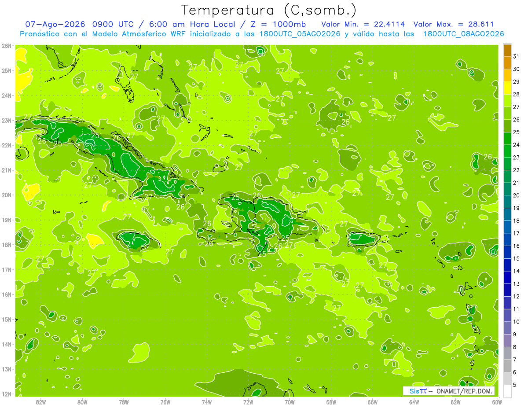This screenshot has width=528, height=408.
Task: Click the "24" label on the color scale
Action: [x=516, y=145]
